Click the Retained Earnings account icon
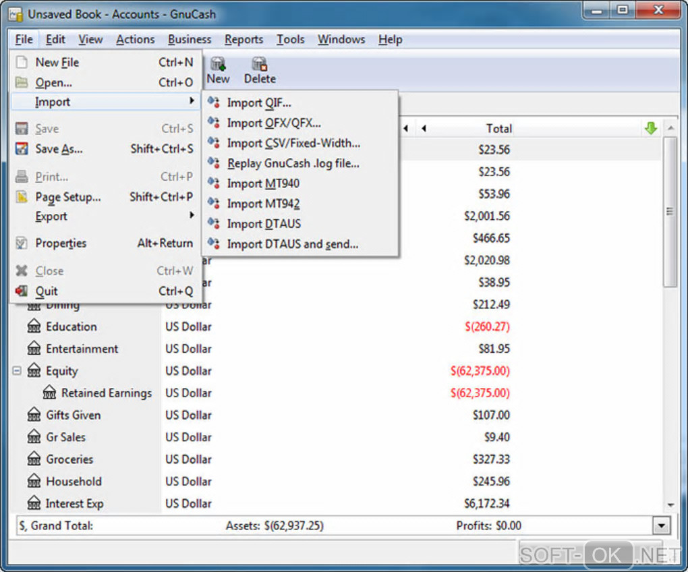Image resolution: width=688 pixels, height=572 pixels. point(49,393)
